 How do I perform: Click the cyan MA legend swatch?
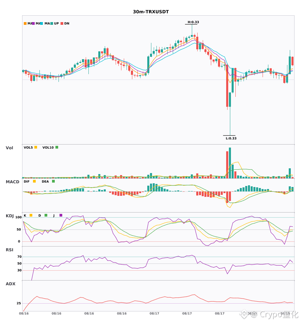41,23
